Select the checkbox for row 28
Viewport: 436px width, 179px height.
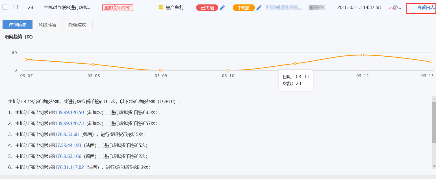[5, 7]
